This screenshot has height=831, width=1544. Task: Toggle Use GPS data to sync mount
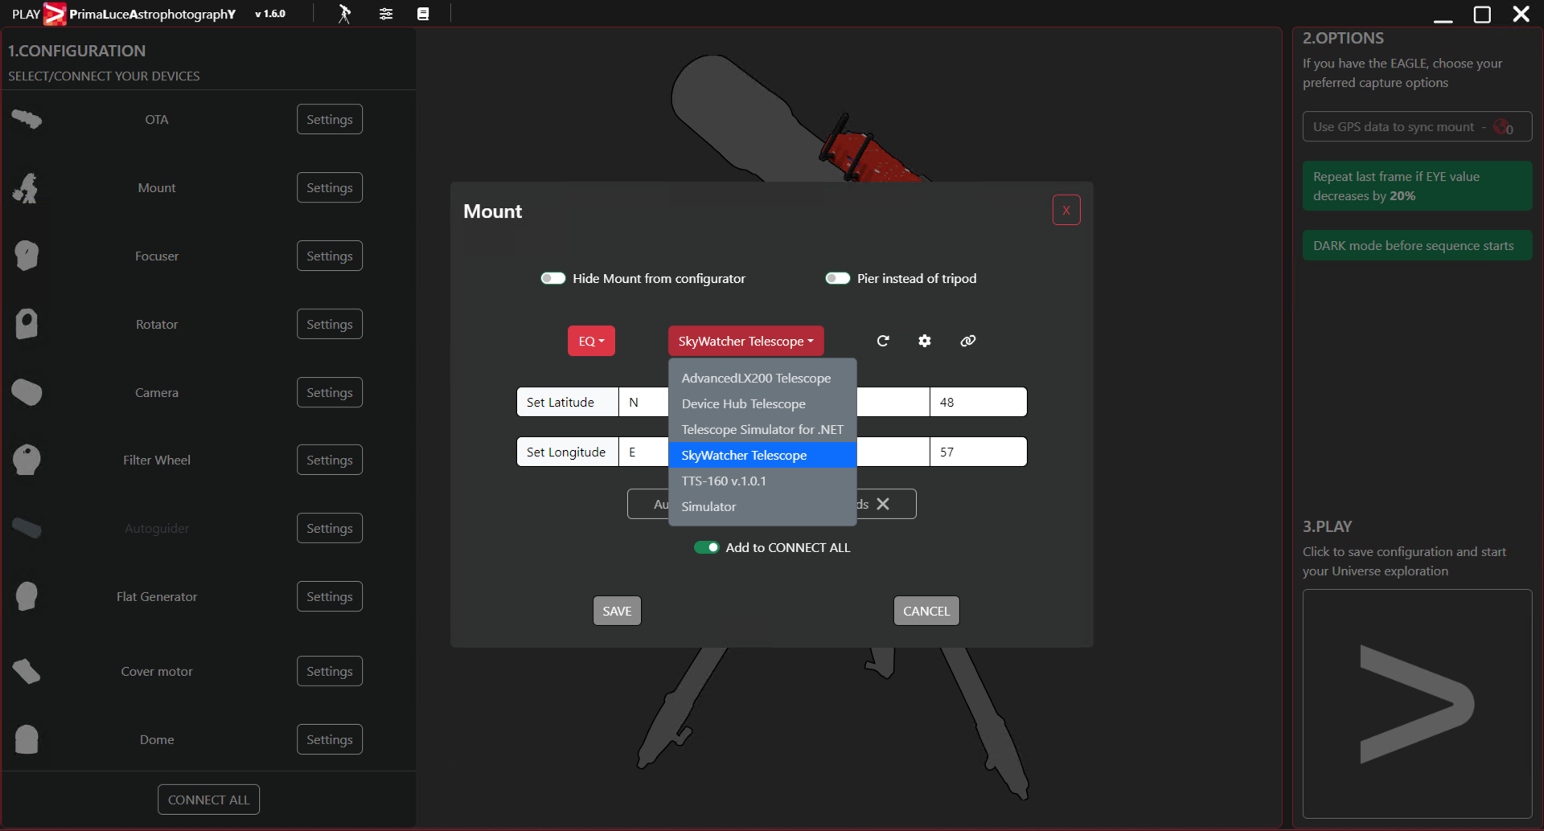1417,126
